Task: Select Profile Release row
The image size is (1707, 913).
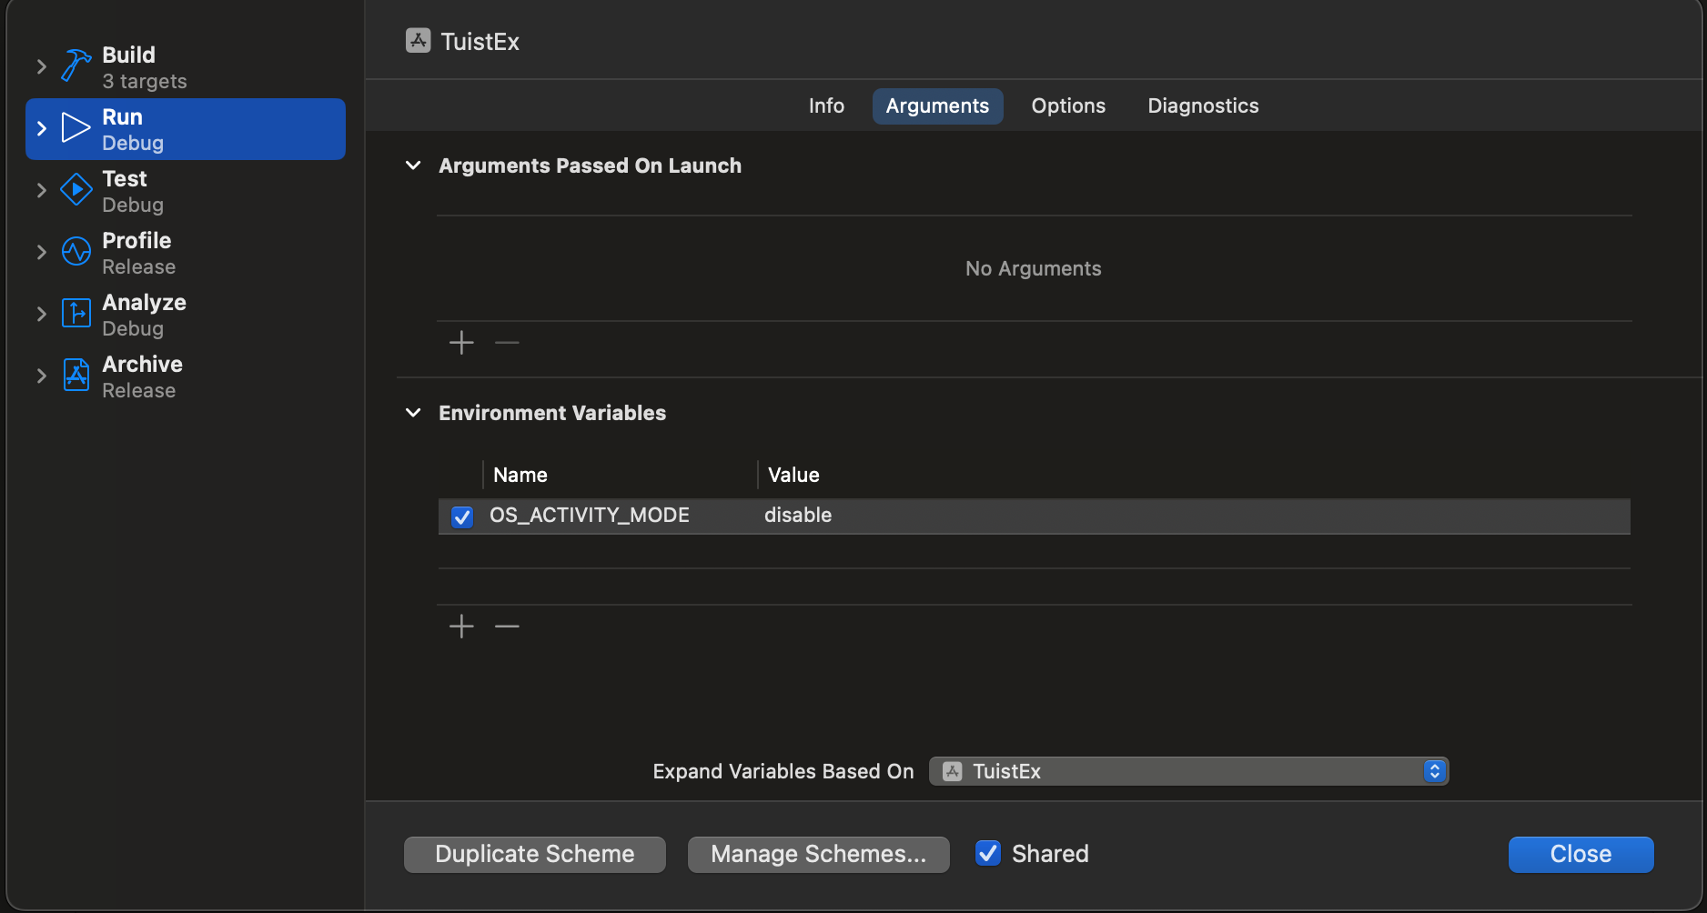Action: (x=186, y=253)
